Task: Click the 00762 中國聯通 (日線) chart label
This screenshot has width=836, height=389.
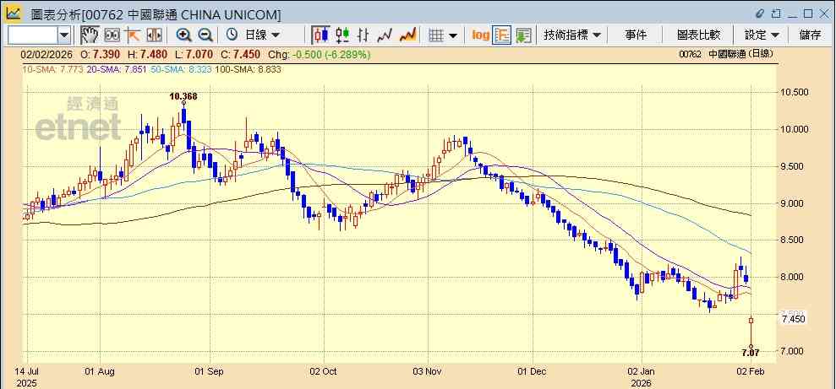Action: (x=726, y=54)
